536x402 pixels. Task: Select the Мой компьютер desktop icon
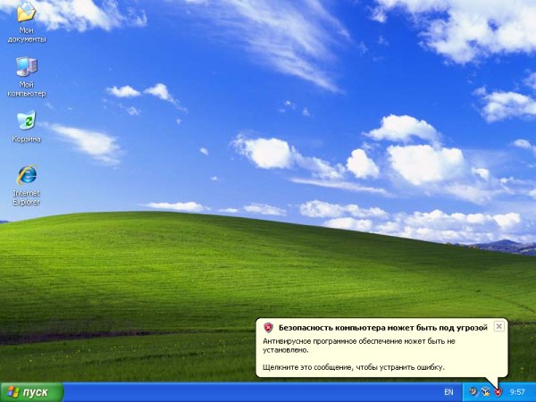(27, 67)
